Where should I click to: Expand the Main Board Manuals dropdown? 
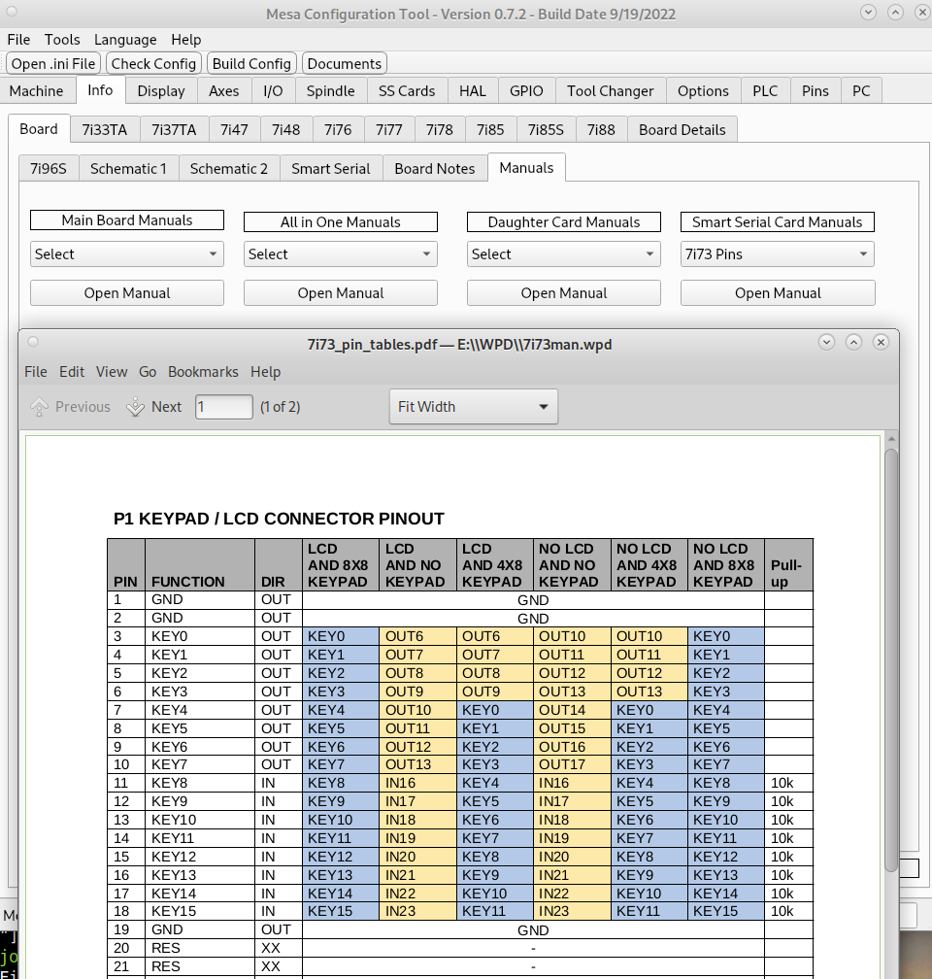(x=127, y=254)
